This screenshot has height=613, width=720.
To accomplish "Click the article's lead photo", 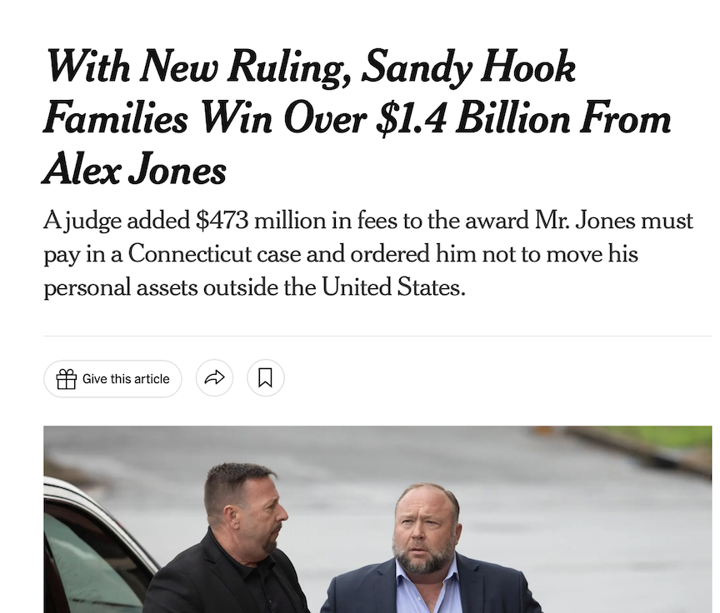I will (377, 520).
